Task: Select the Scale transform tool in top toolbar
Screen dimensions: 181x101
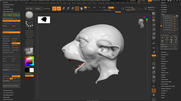Action: click(x=68, y=9)
